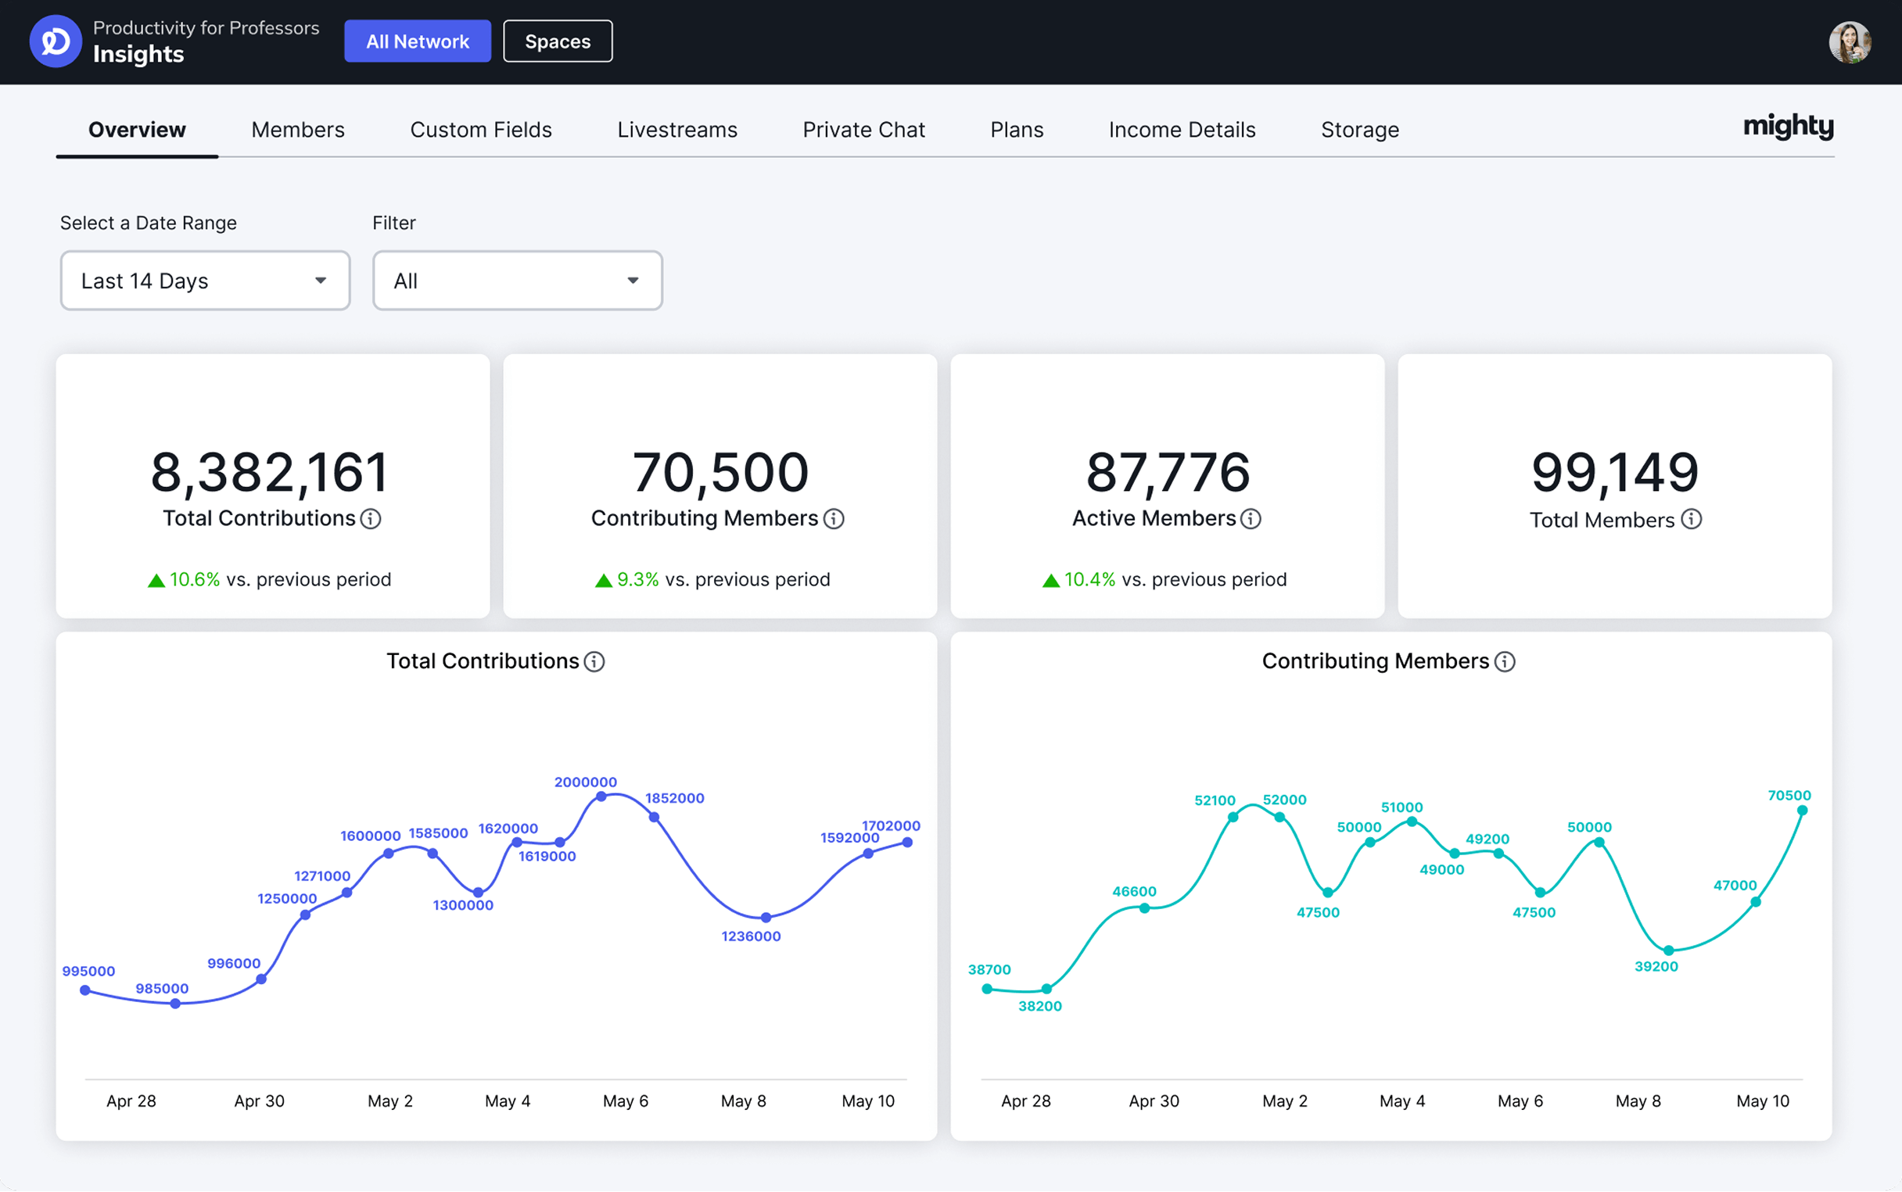Select the Livestreams tab
This screenshot has width=1902, height=1192.
pos(676,129)
